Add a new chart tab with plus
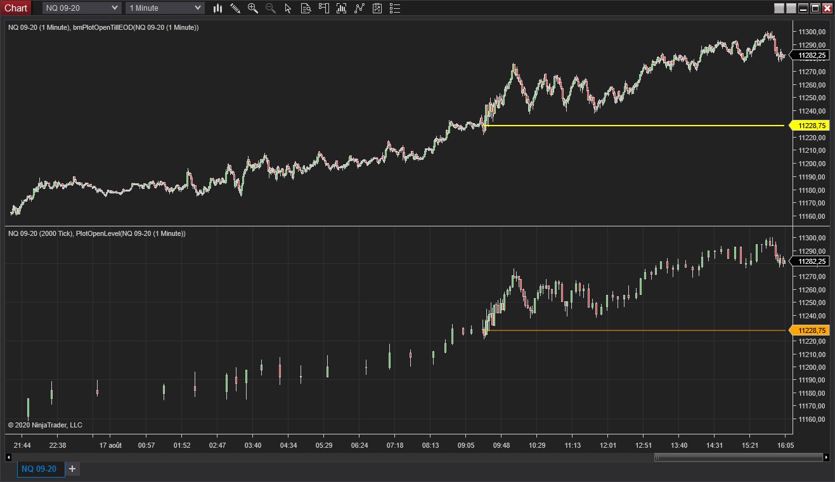Image resolution: width=835 pixels, height=482 pixels. (x=72, y=469)
